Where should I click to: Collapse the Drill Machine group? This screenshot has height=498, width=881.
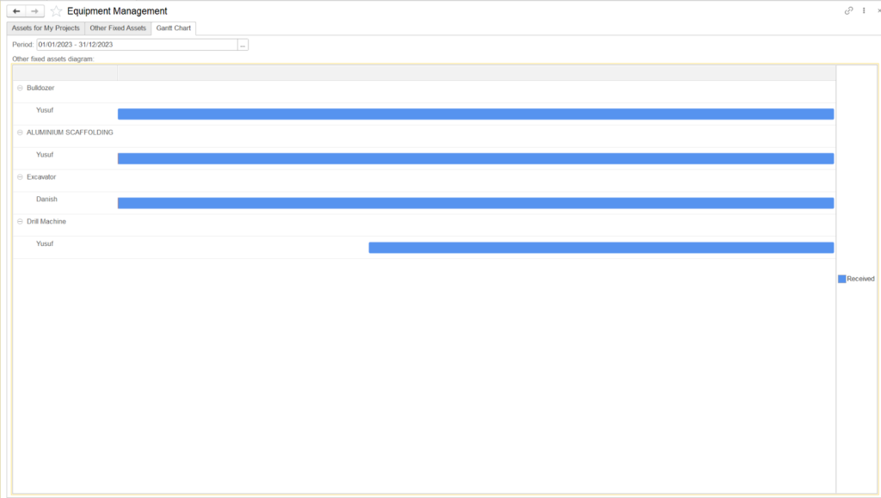pyautogui.click(x=20, y=222)
